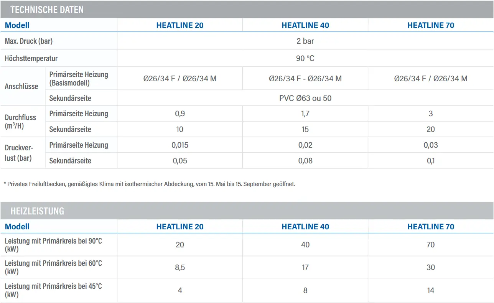Click the '2 bar' value

pos(305,41)
